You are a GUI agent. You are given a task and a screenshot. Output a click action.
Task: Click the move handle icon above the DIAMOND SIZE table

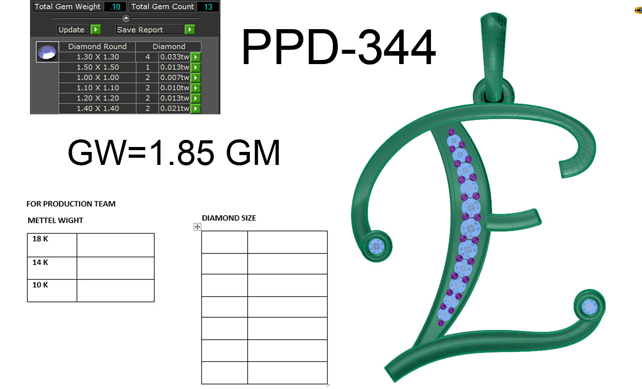tap(198, 227)
